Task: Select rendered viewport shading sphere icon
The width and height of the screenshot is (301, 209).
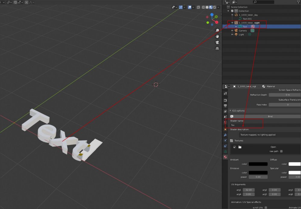Action: [x=215, y=7]
